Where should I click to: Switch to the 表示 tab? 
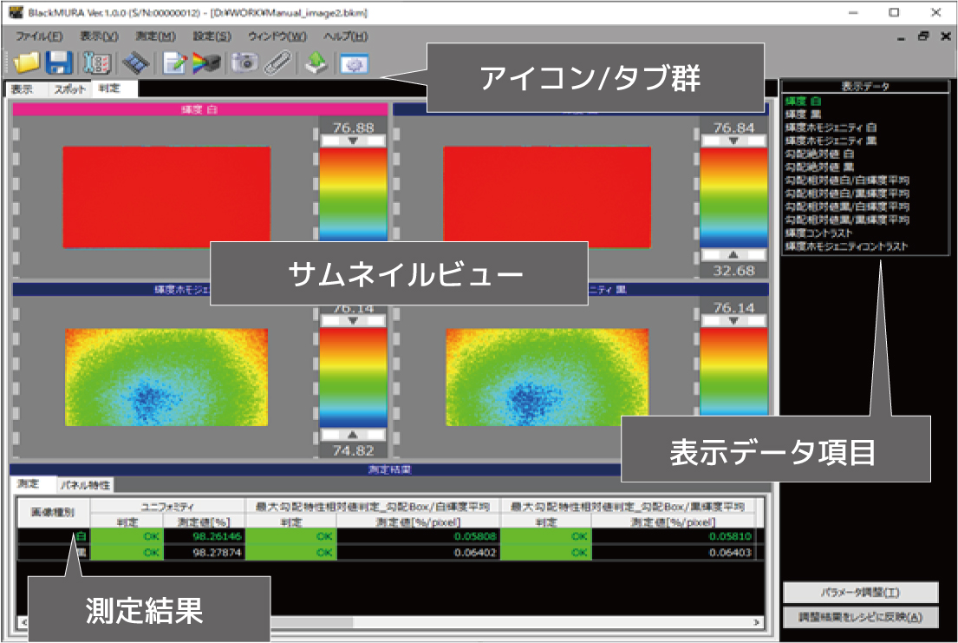pos(22,89)
